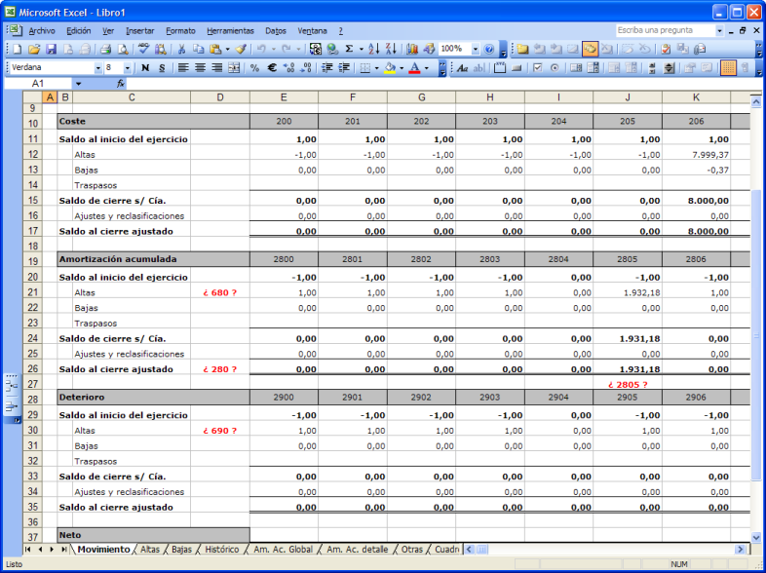Increase decimal places
Screen dimensions: 766x573
[x=288, y=68]
